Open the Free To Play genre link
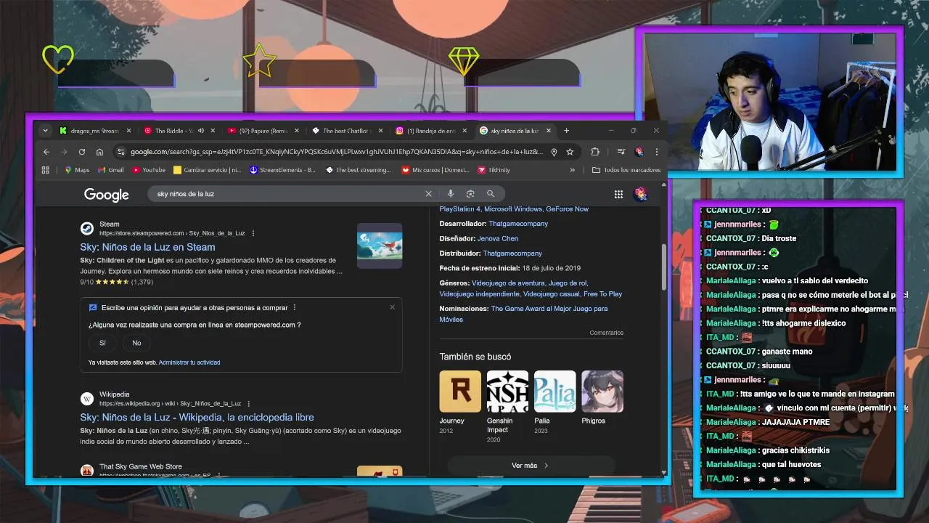 602,294
